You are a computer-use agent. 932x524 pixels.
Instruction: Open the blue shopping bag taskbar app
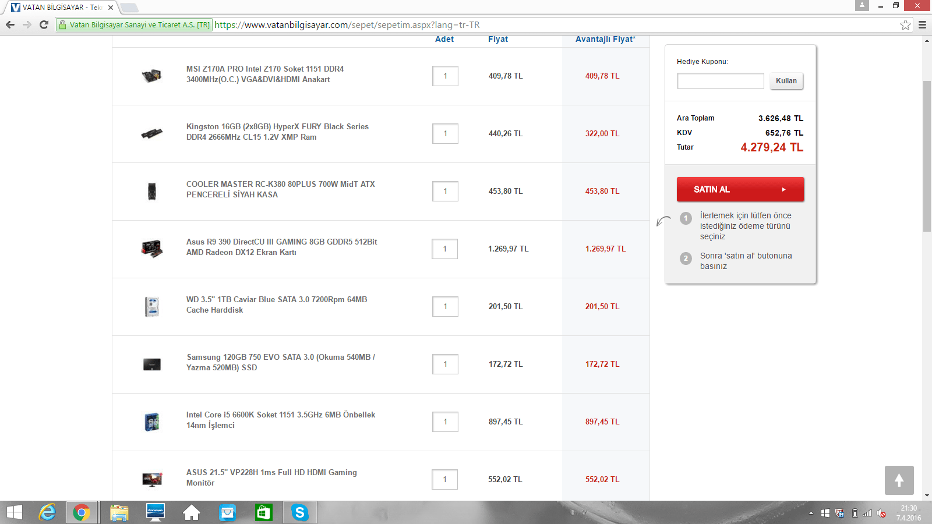tap(227, 512)
